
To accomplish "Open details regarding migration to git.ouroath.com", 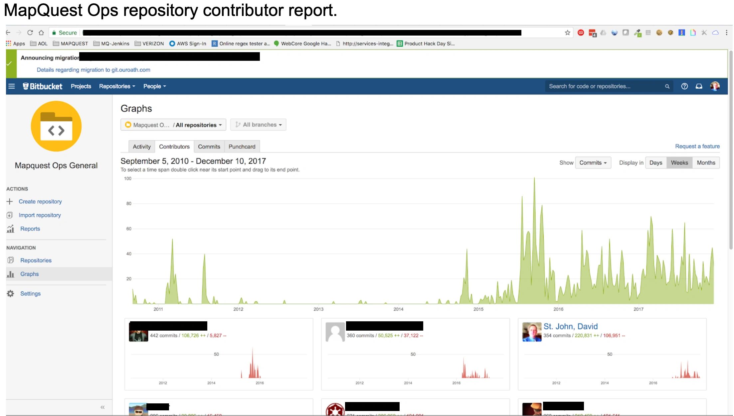I will coord(93,70).
